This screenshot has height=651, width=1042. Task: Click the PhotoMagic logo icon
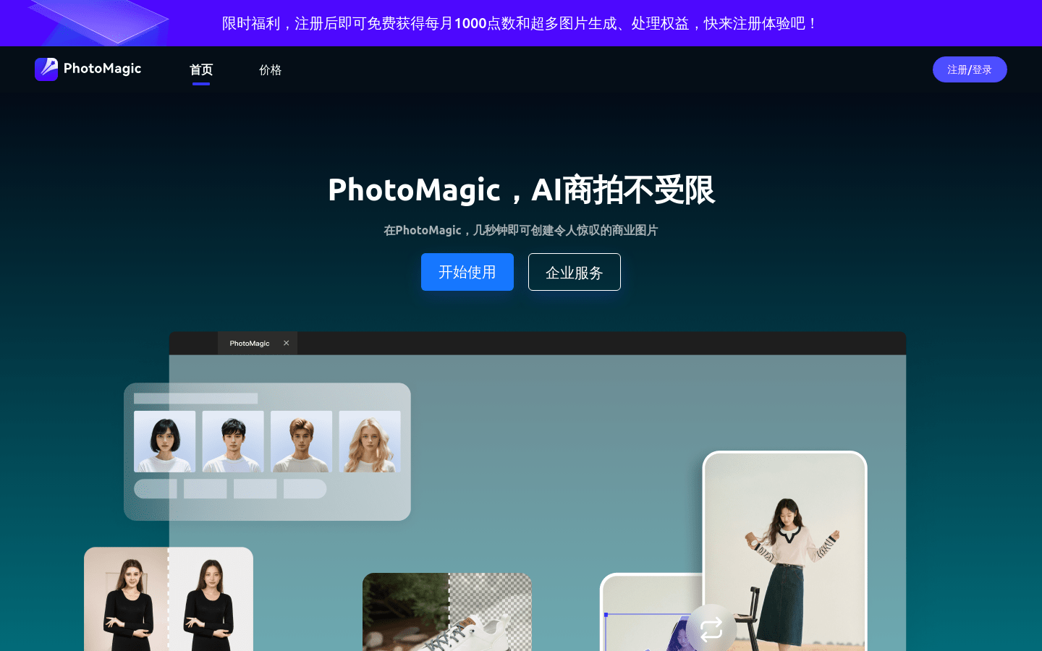(46, 69)
